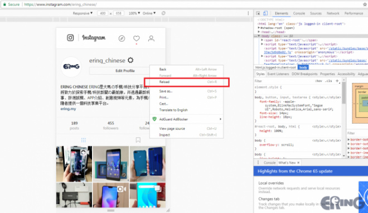The image size is (368, 213).
Task: Choose Cast... from the context menu
Action: pyautogui.click(x=187, y=104)
